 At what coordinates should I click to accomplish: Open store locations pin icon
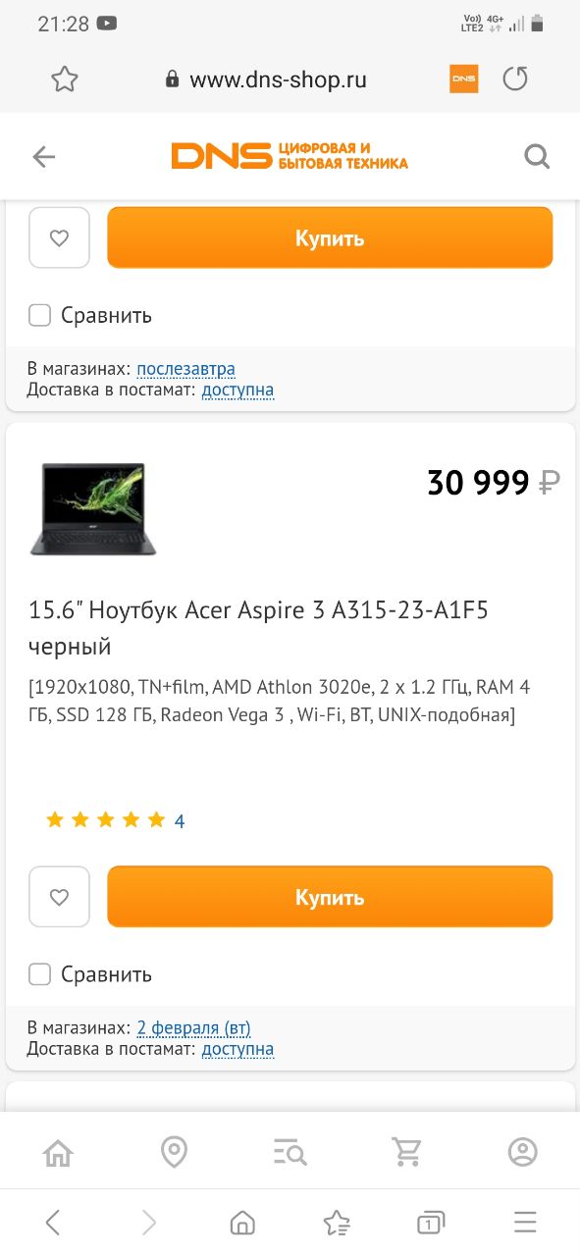point(174,1151)
